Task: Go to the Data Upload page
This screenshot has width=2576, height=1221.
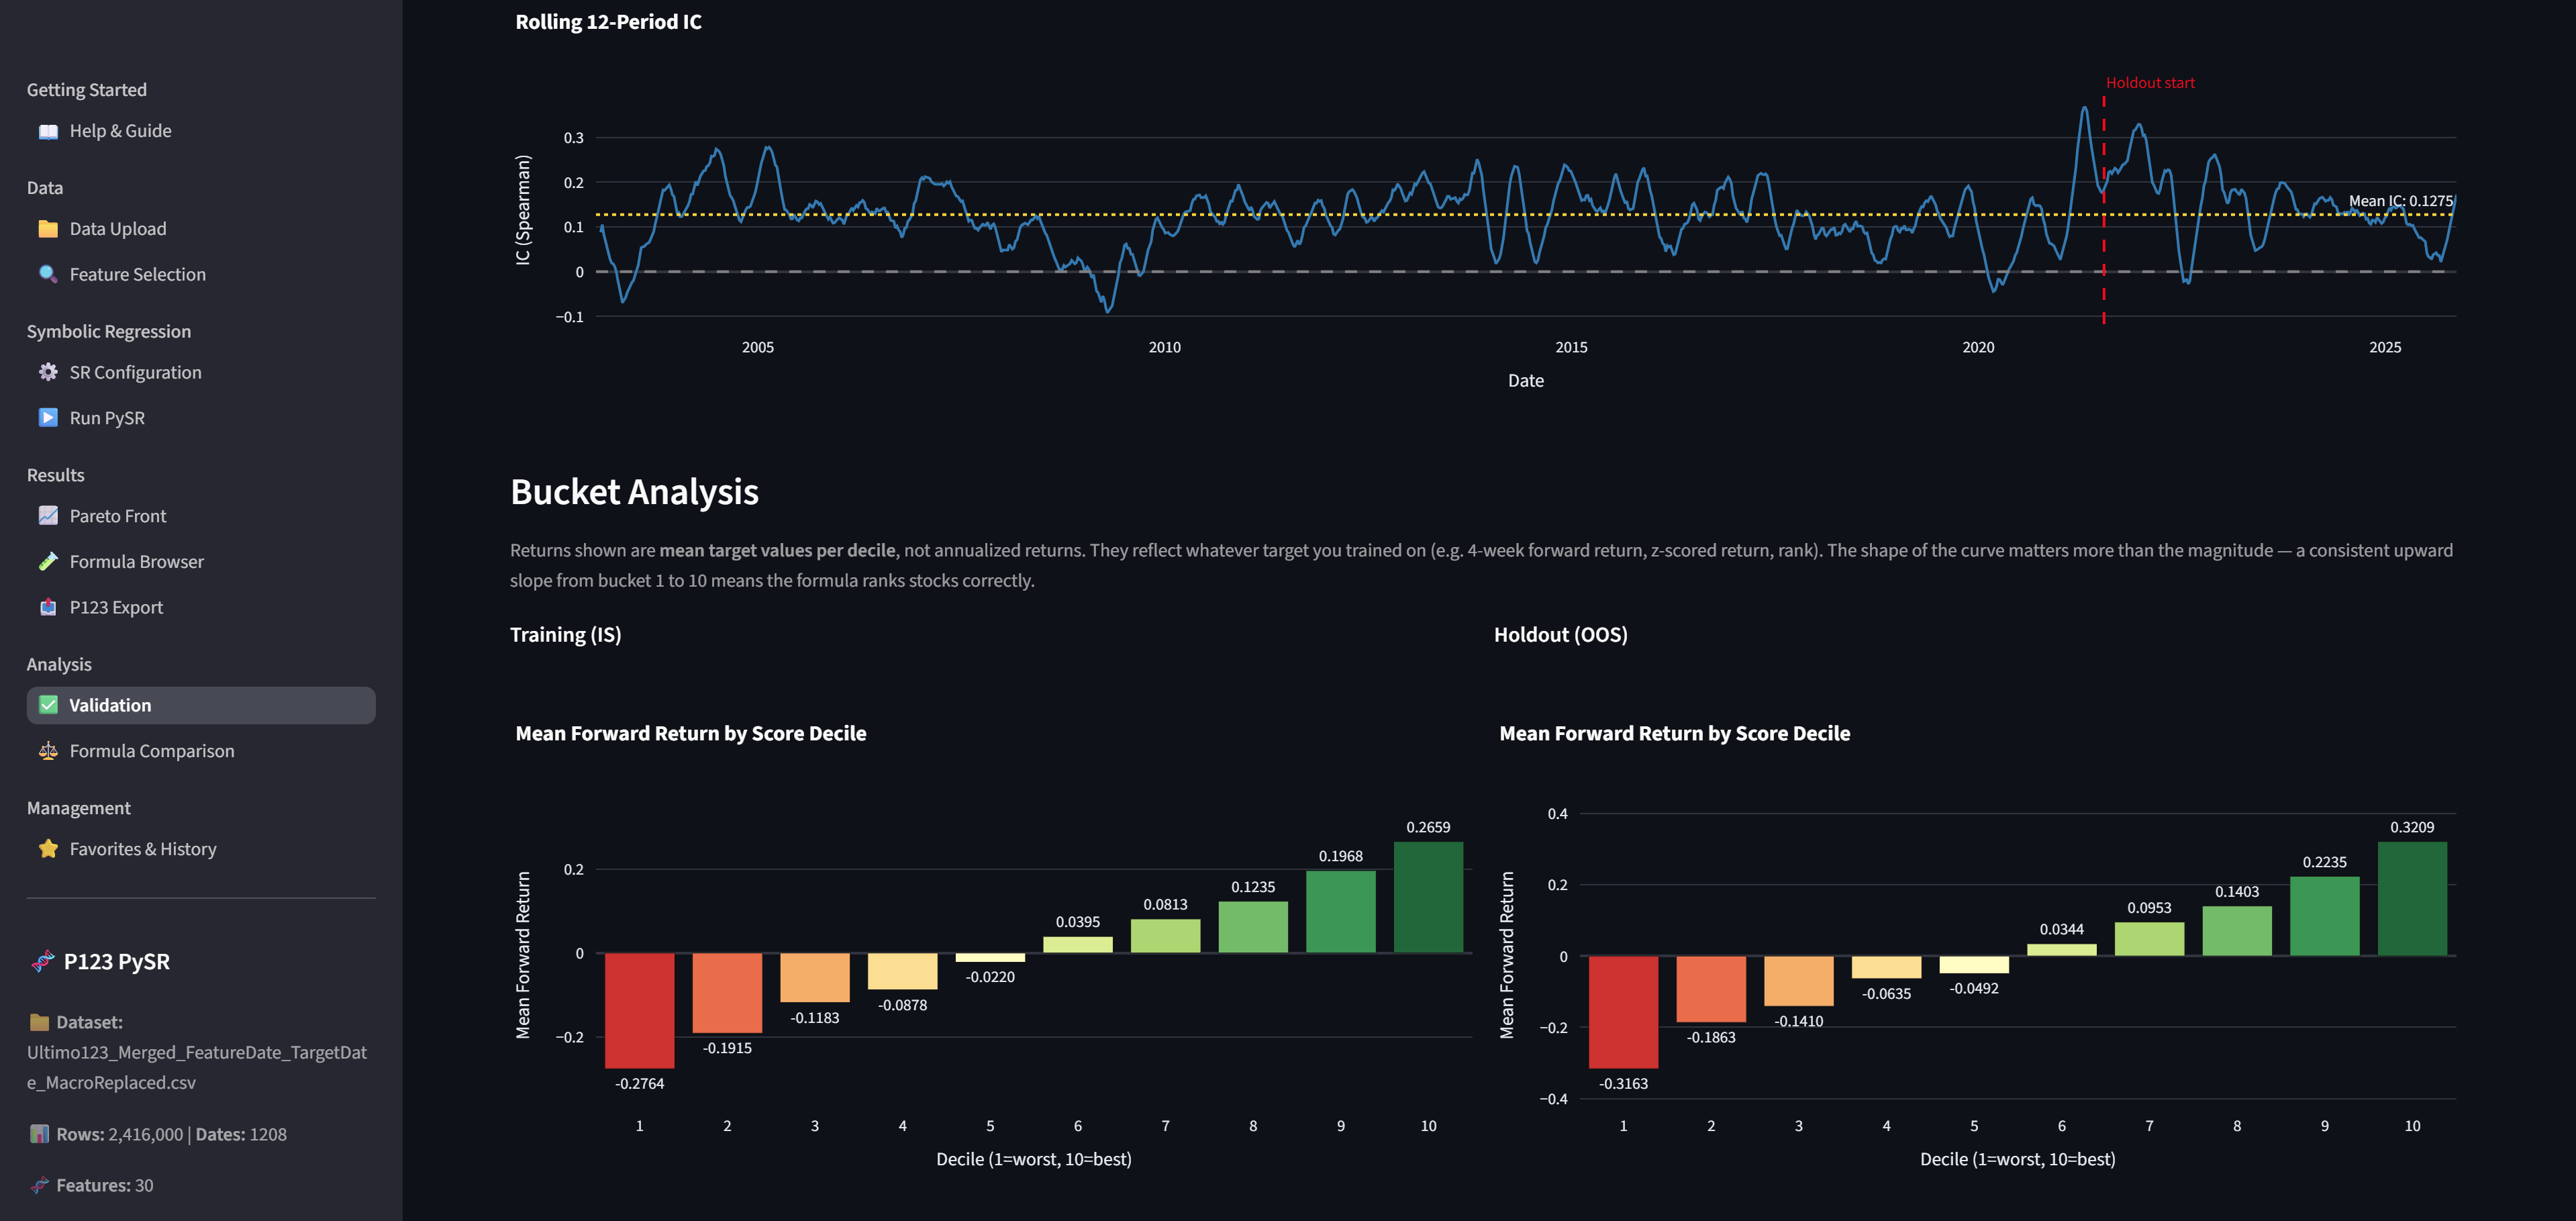Action: click(118, 229)
